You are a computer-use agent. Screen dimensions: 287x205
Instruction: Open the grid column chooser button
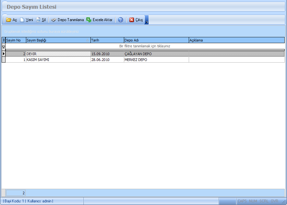pyautogui.click(x=4, y=40)
